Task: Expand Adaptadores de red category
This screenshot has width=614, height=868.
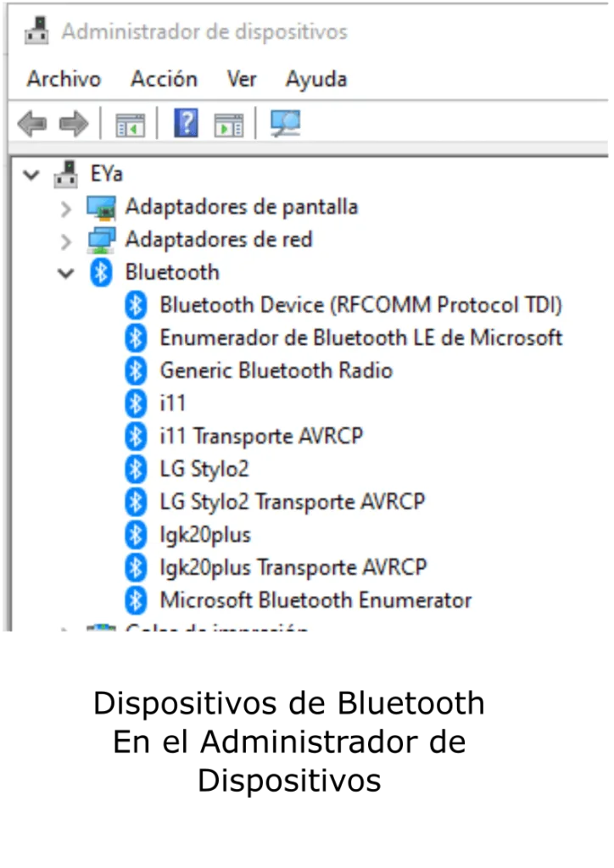Action: click(66, 241)
